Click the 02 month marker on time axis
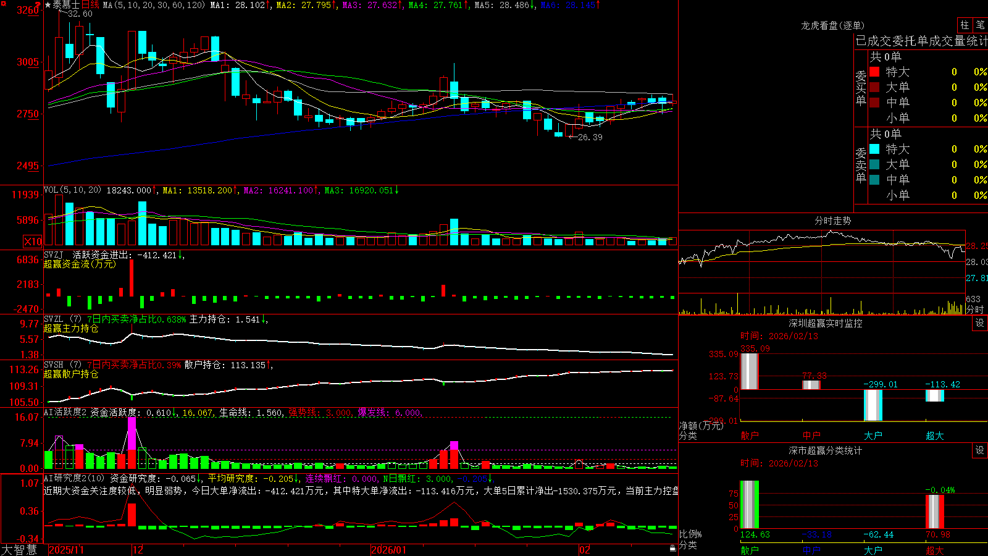The image size is (988, 556). tap(585, 550)
